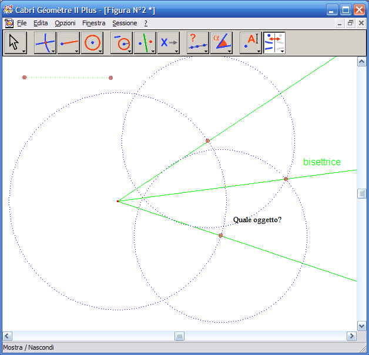Expand the Points tool dropdown arrow
The image size is (369, 355).
(53, 51)
